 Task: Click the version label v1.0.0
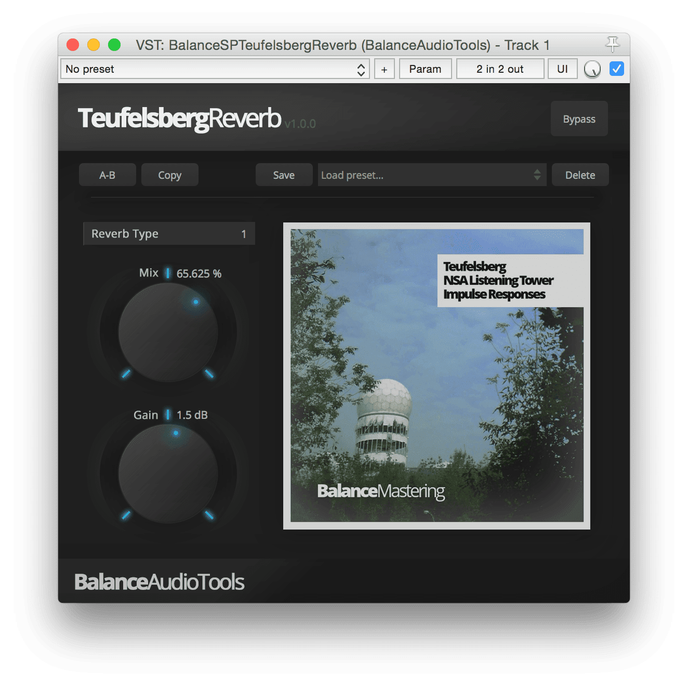pos(300,124)
